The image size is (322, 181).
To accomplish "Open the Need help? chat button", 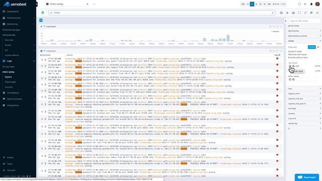I will tap(307, 177).
